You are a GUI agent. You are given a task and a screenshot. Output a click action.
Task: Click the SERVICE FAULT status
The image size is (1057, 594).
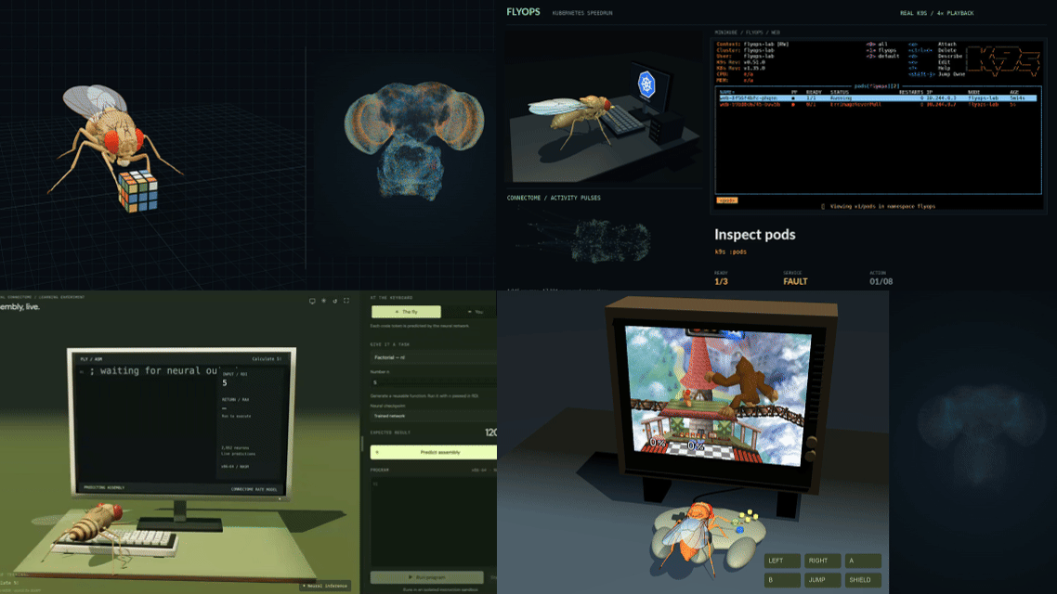795,281
